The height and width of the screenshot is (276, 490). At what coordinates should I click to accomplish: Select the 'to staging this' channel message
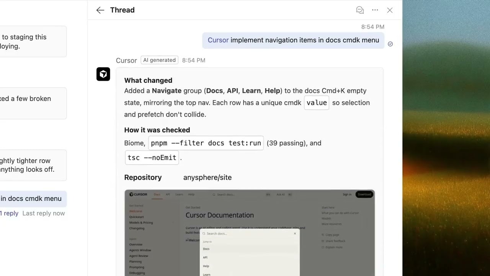coord(33,41)
